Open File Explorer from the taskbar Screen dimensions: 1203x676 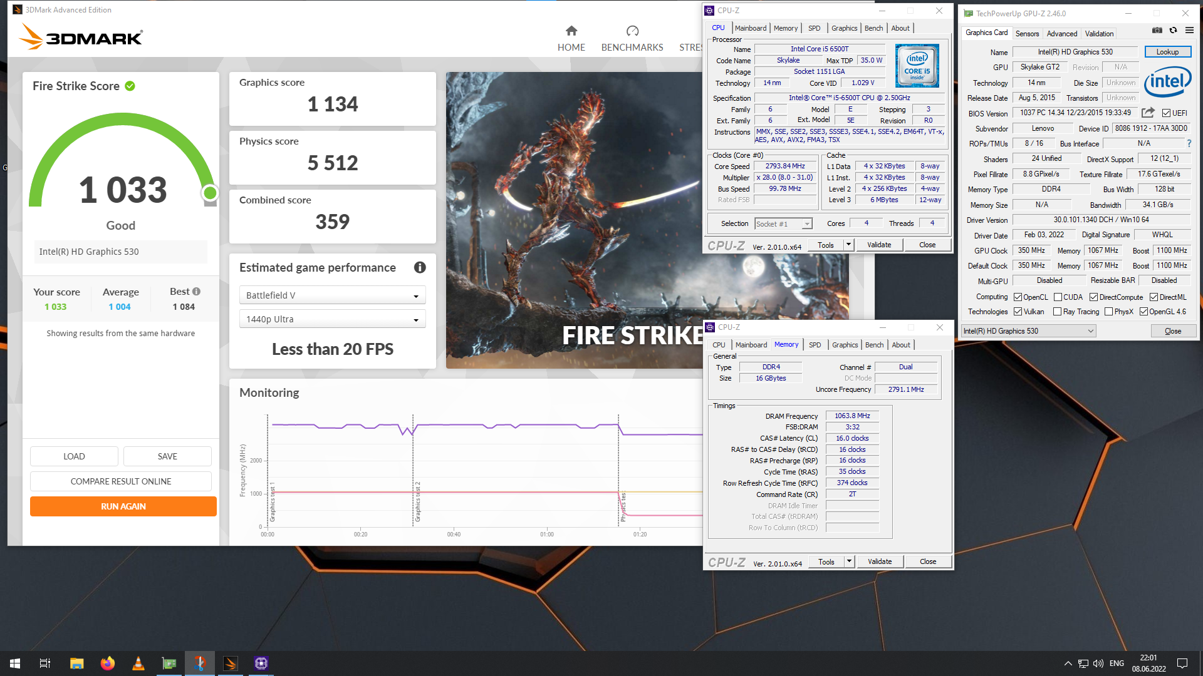click(76, 663)
